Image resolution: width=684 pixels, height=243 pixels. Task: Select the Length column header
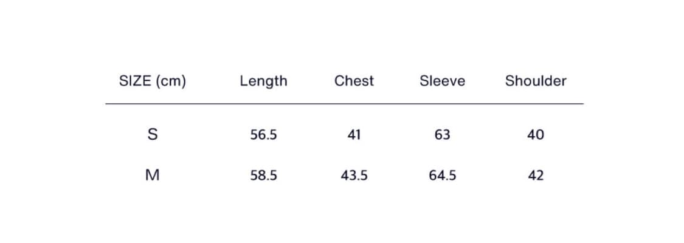click(263, 81)
